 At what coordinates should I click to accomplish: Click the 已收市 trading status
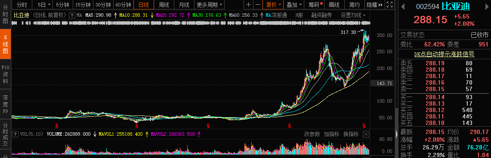(x=479, y=35)
